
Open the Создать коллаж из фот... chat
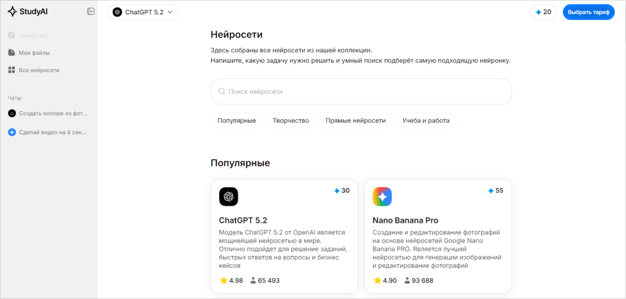point(49,113)
